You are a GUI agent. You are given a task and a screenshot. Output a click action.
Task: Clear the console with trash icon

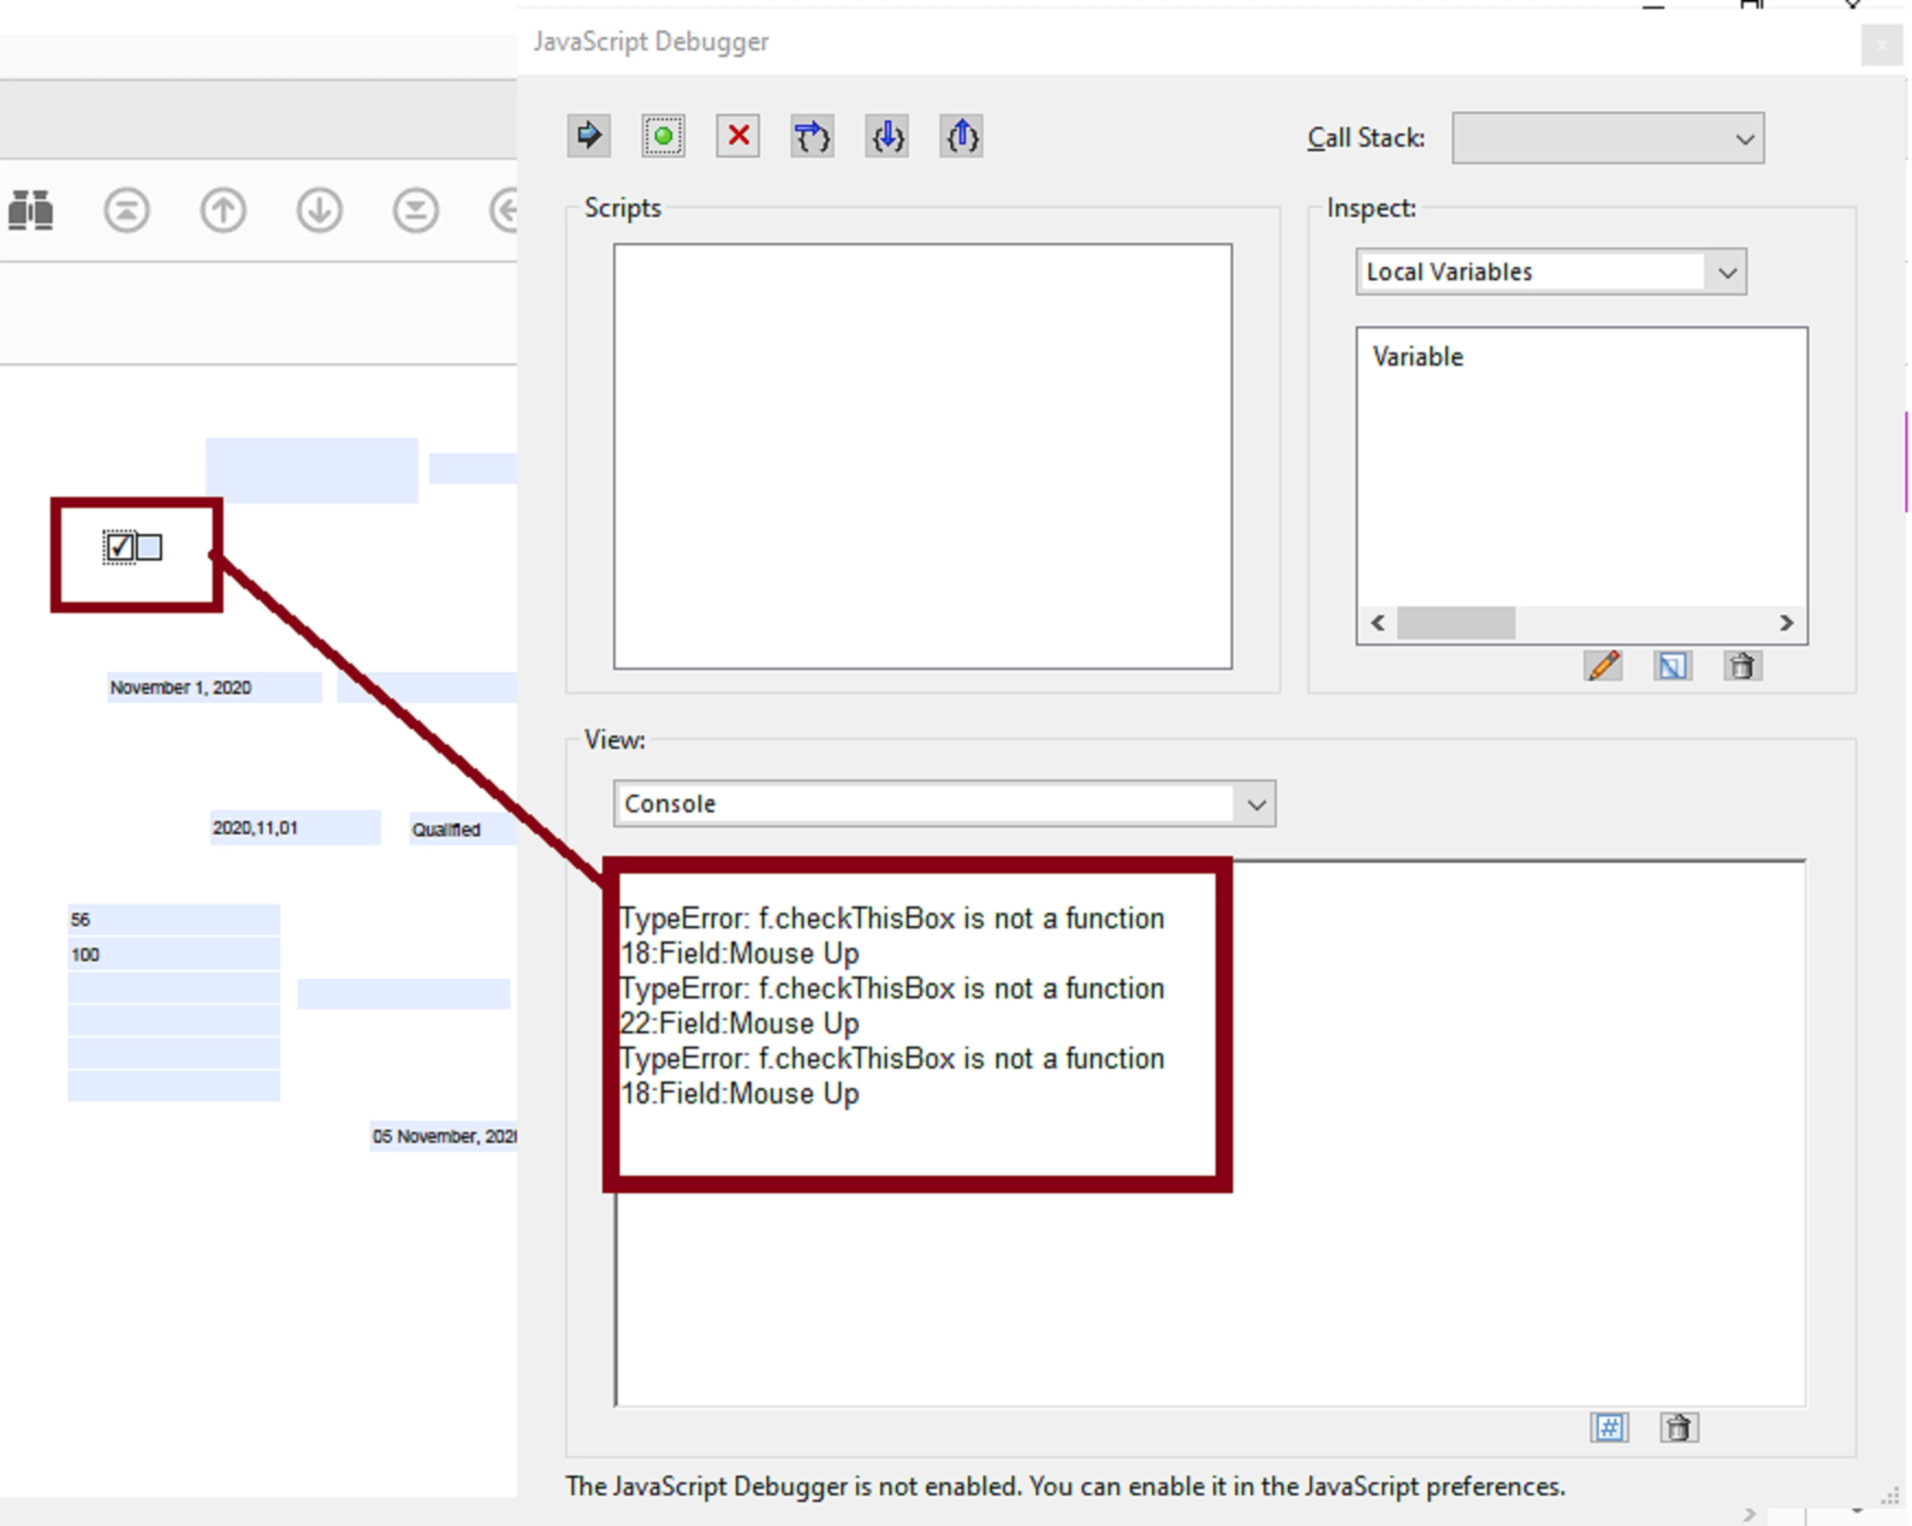click(x=1679, y=1427)
